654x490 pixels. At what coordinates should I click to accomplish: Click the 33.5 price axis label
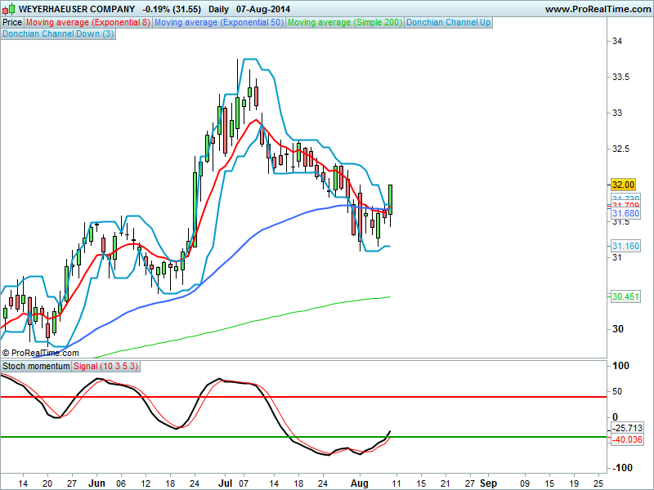pos(620,77)
